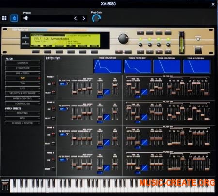Click the volume level fader on rack

click(x=181, y=43)
